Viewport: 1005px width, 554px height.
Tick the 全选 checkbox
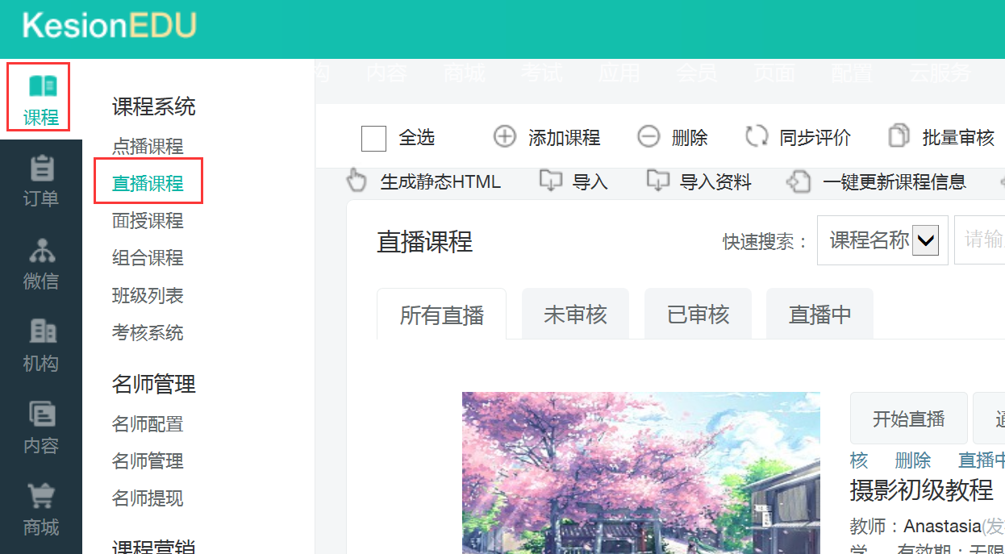point(373,138)
